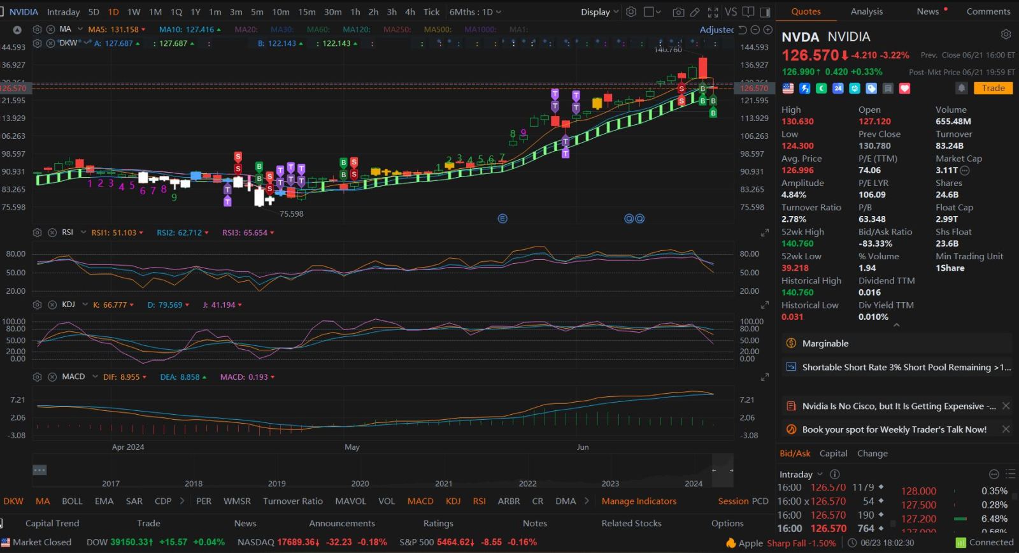Toggle the SAR indicator
The height and width of the screenshot is (553, 1019).
coord(134,501)
